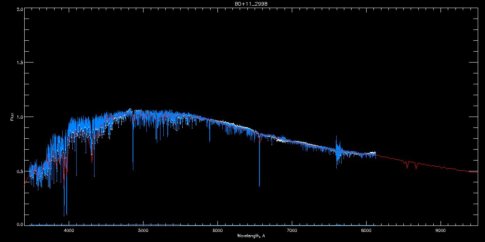Screen dimensions: 485x242
Task: Click the deep absorption line near 6563 Å
Action: coord(259,161)
